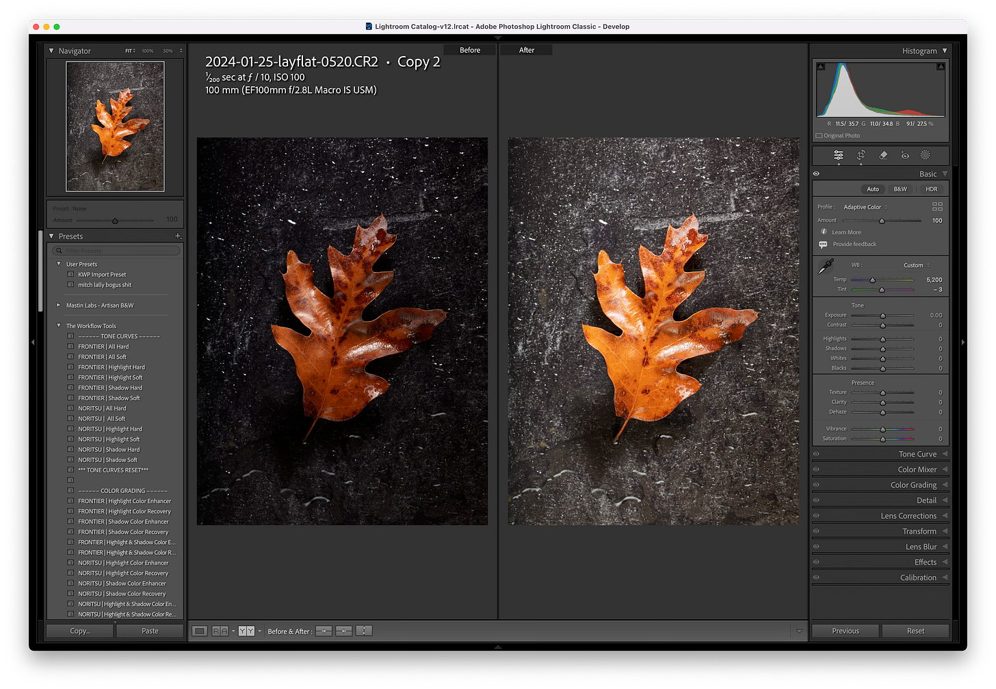Open the WB Custom dropdown
996x689 pixels.
point(917,265)
